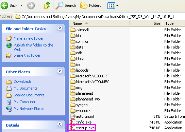This screenshot has height=132, width=185.
Task: Click the autorun.inf file icon
Action: (x=73, y=116)
